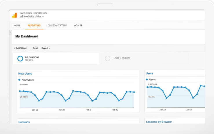The height and width of the screenshot is (134, 214).
Task: Open the Sessions by Browser widget title
Action: click(x=159, y=122)
